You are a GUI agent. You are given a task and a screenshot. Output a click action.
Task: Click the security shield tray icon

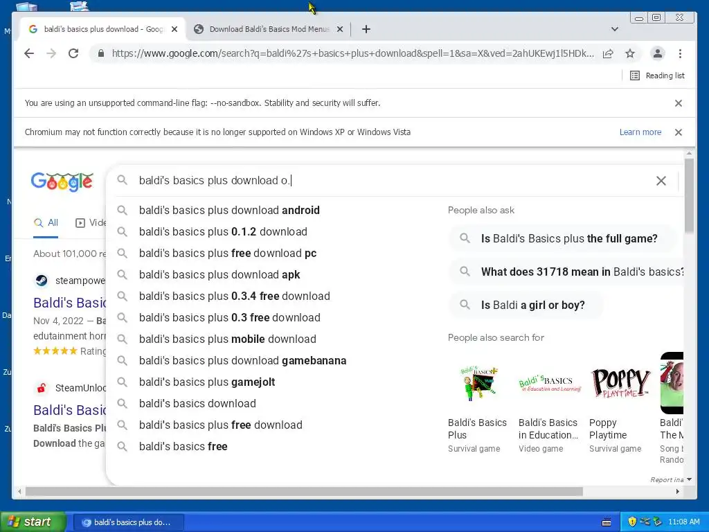[x=632, y=522]
